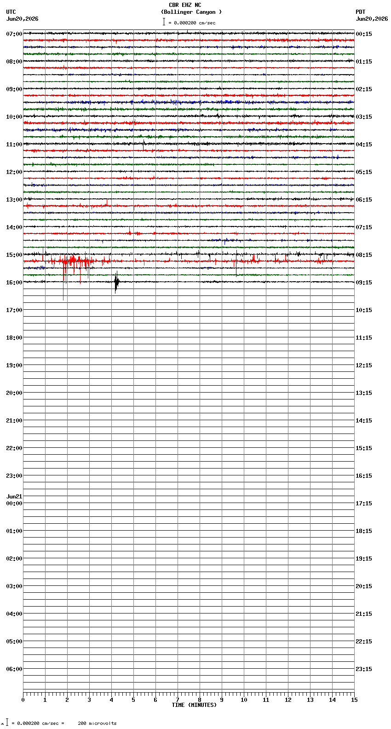Image resolution: width=391 pixels, height=729 pixels.
Task: Click the 23:00 UTC row label
Action: click(x=14, y=476)
